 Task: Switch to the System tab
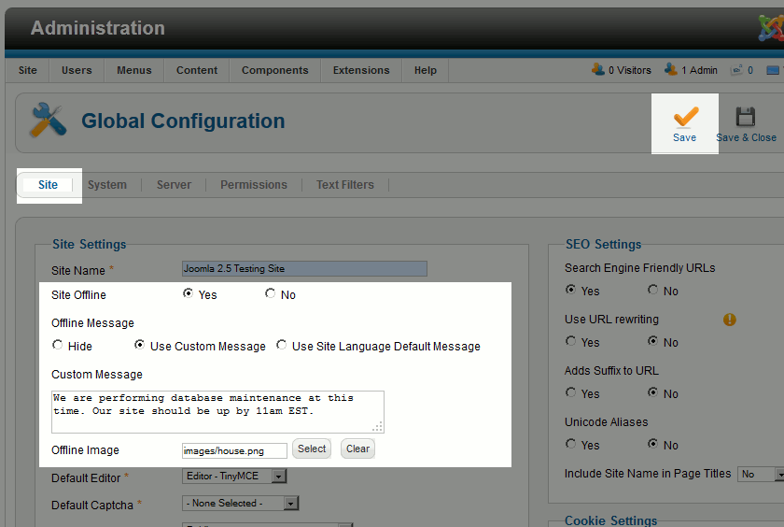pos(107,185)
